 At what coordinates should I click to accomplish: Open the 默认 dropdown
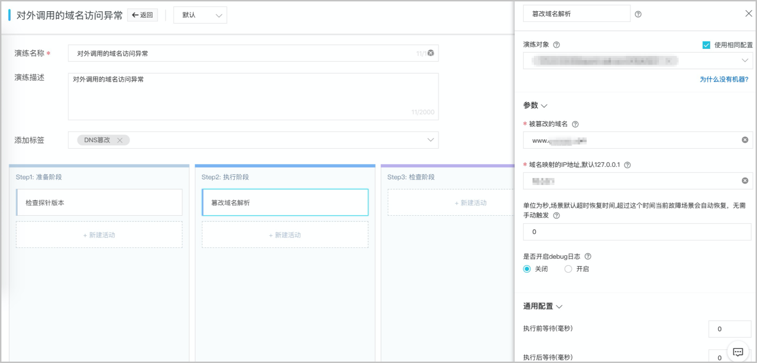pos(200,15)
